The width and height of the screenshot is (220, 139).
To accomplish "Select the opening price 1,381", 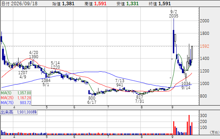I will coord(68,3).
